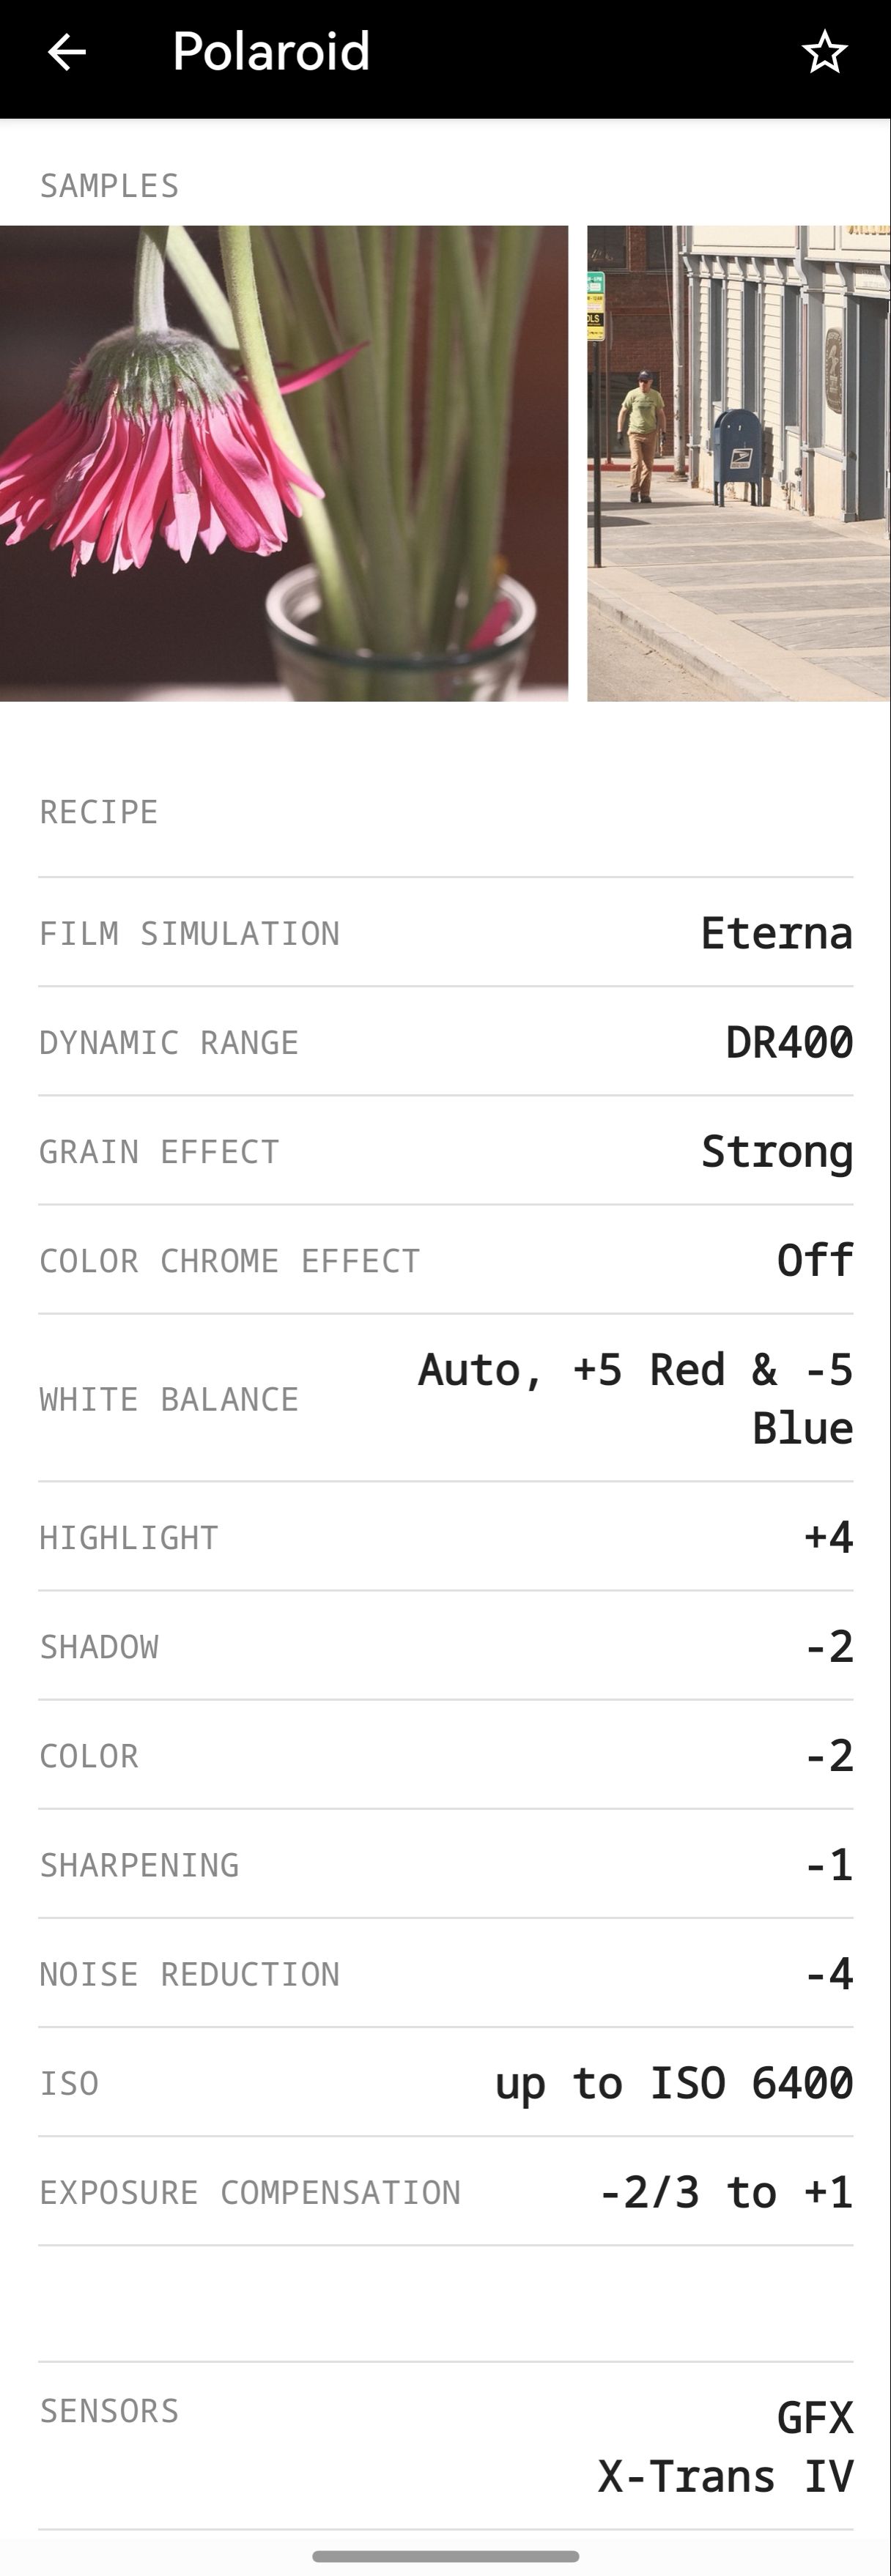This screenshot has height=2576, width=891.
Task: Toggle the favorite star icon
Action: click(824, 53)
